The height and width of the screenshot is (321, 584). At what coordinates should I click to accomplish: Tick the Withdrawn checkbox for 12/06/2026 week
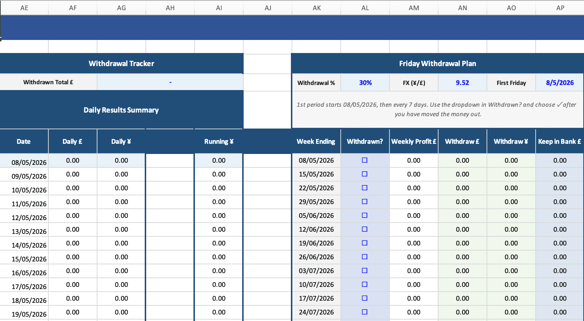tap(365, 229)
